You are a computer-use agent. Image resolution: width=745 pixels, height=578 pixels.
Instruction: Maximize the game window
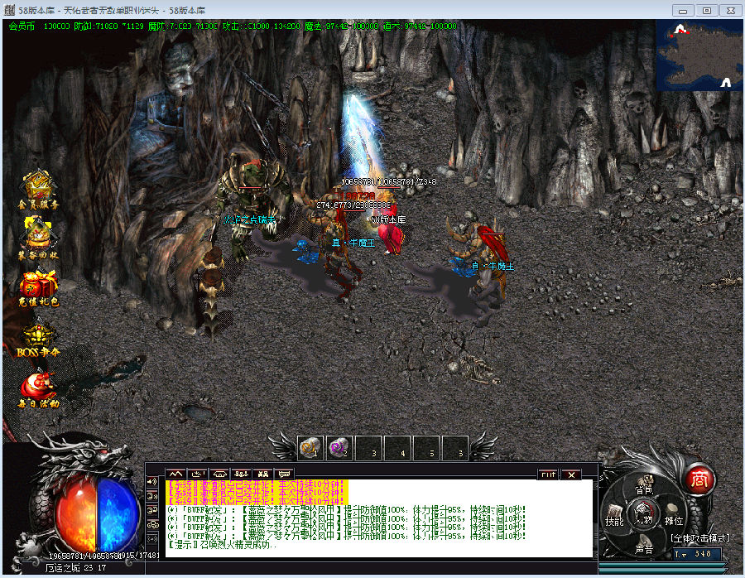(x=707, y=11)
